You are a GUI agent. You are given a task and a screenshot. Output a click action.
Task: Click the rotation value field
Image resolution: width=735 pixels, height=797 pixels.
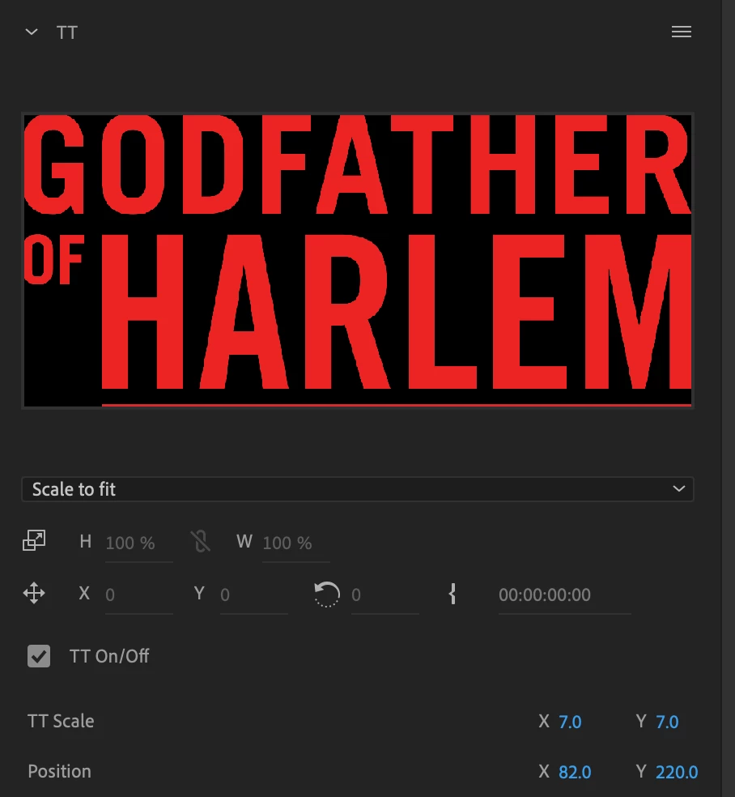pyautogui.click(x=385, y=595)
